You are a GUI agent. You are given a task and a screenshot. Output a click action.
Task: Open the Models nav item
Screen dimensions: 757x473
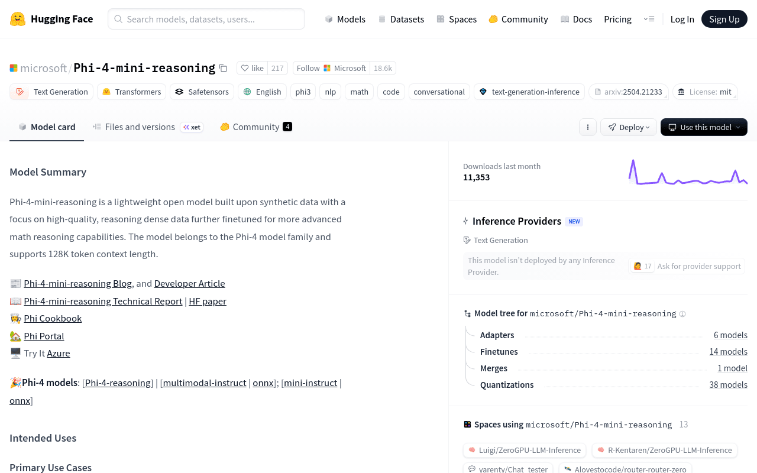pos(345,19)
